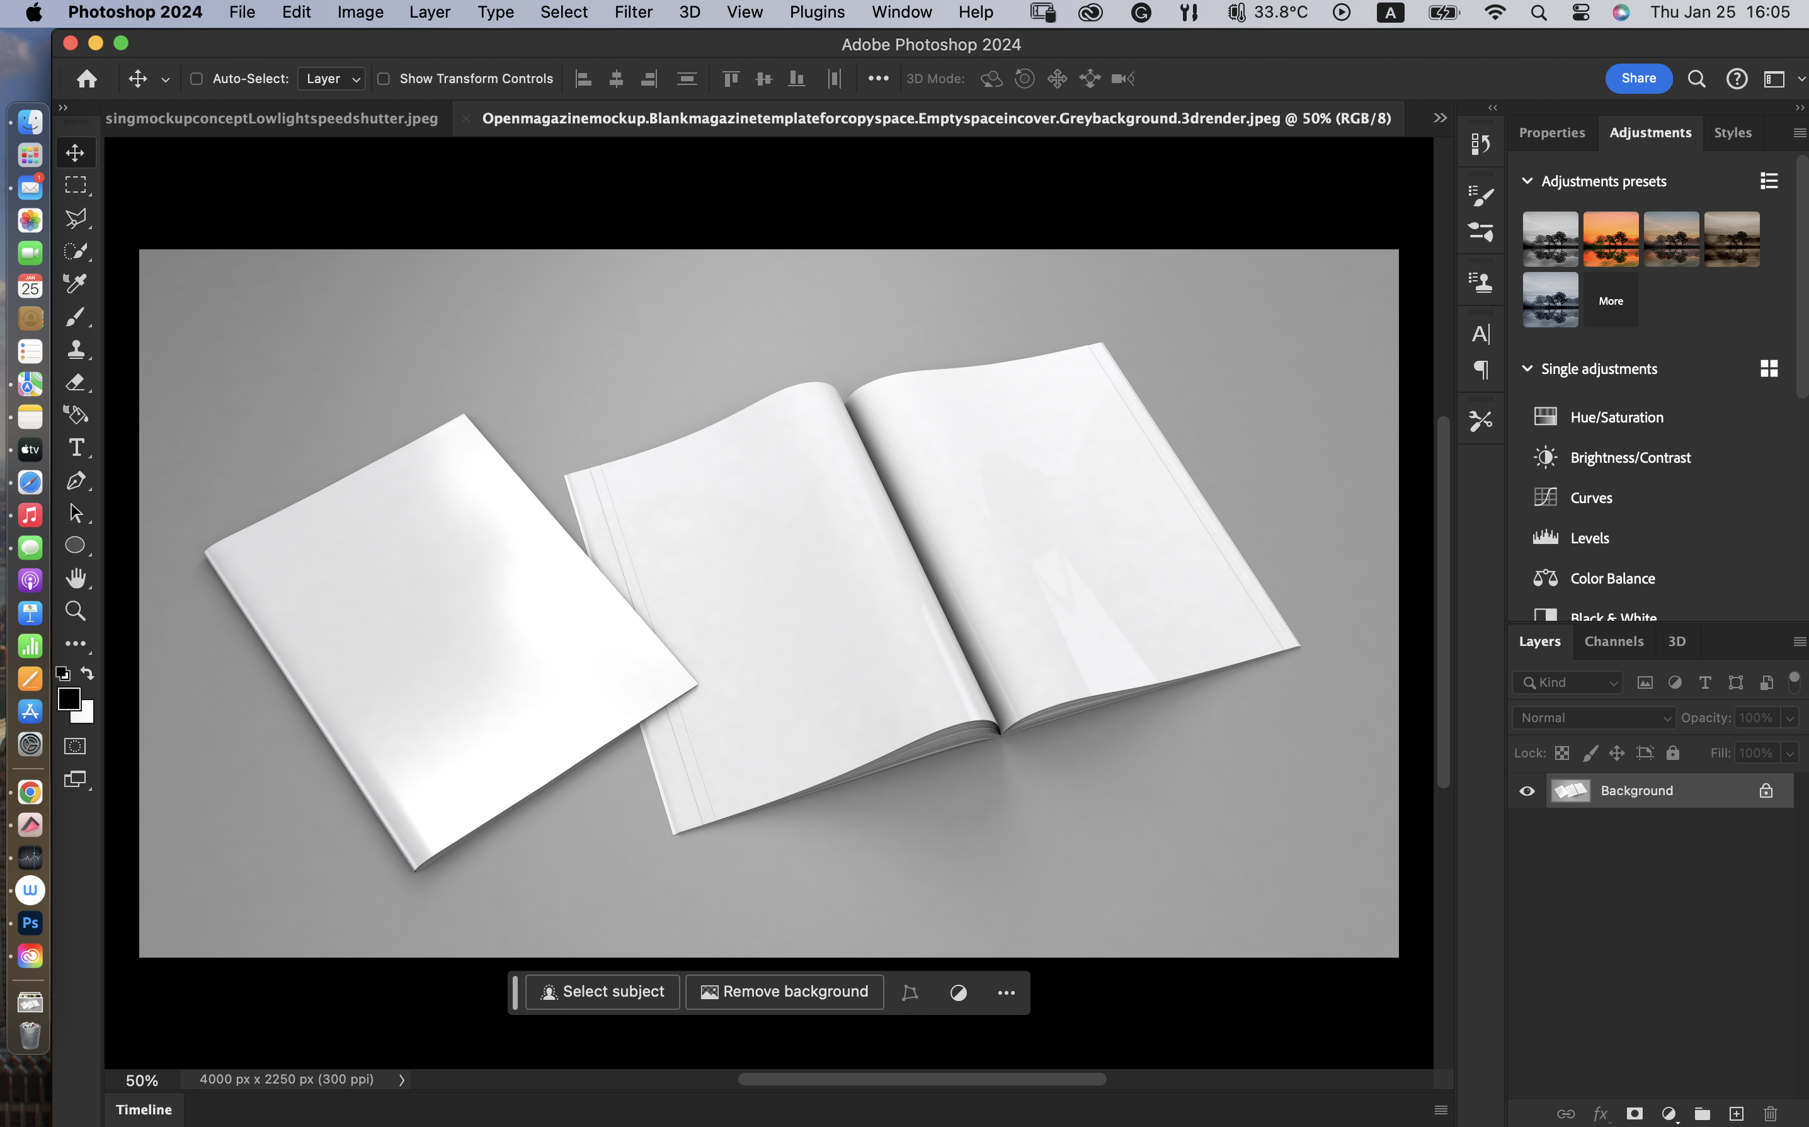Open the Auto-Select Layer dropdown

[332, 78]
